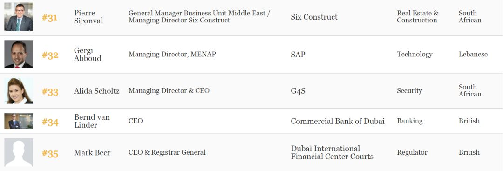Click the Six Construct company name

(314, 17)
